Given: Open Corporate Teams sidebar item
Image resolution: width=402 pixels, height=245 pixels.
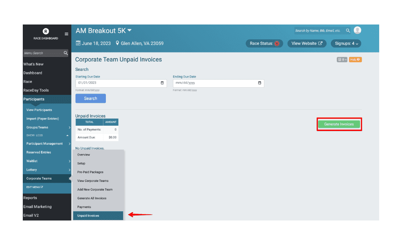Looking at the screenshot, I should (x=47, y=179).
